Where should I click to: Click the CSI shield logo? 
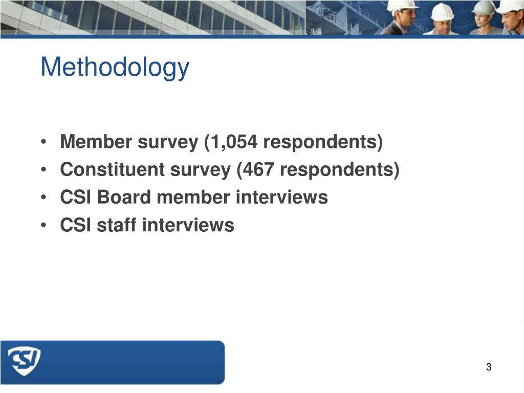click(24, 361)
